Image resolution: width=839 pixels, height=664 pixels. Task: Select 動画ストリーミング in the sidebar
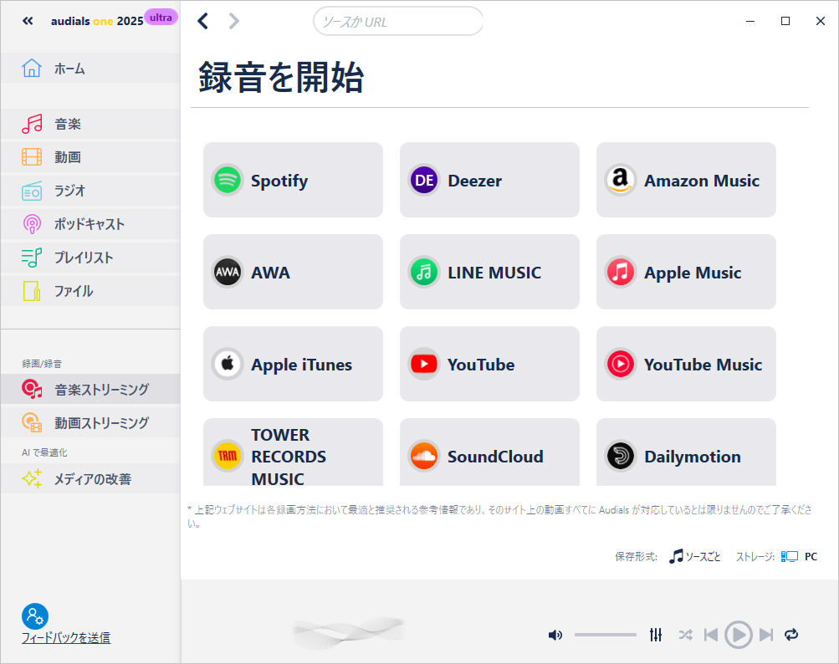pyautogui.click(x=90, y=422)
